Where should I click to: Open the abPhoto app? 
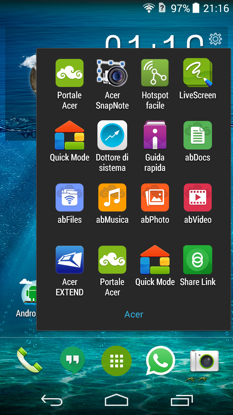click(155, 197)
